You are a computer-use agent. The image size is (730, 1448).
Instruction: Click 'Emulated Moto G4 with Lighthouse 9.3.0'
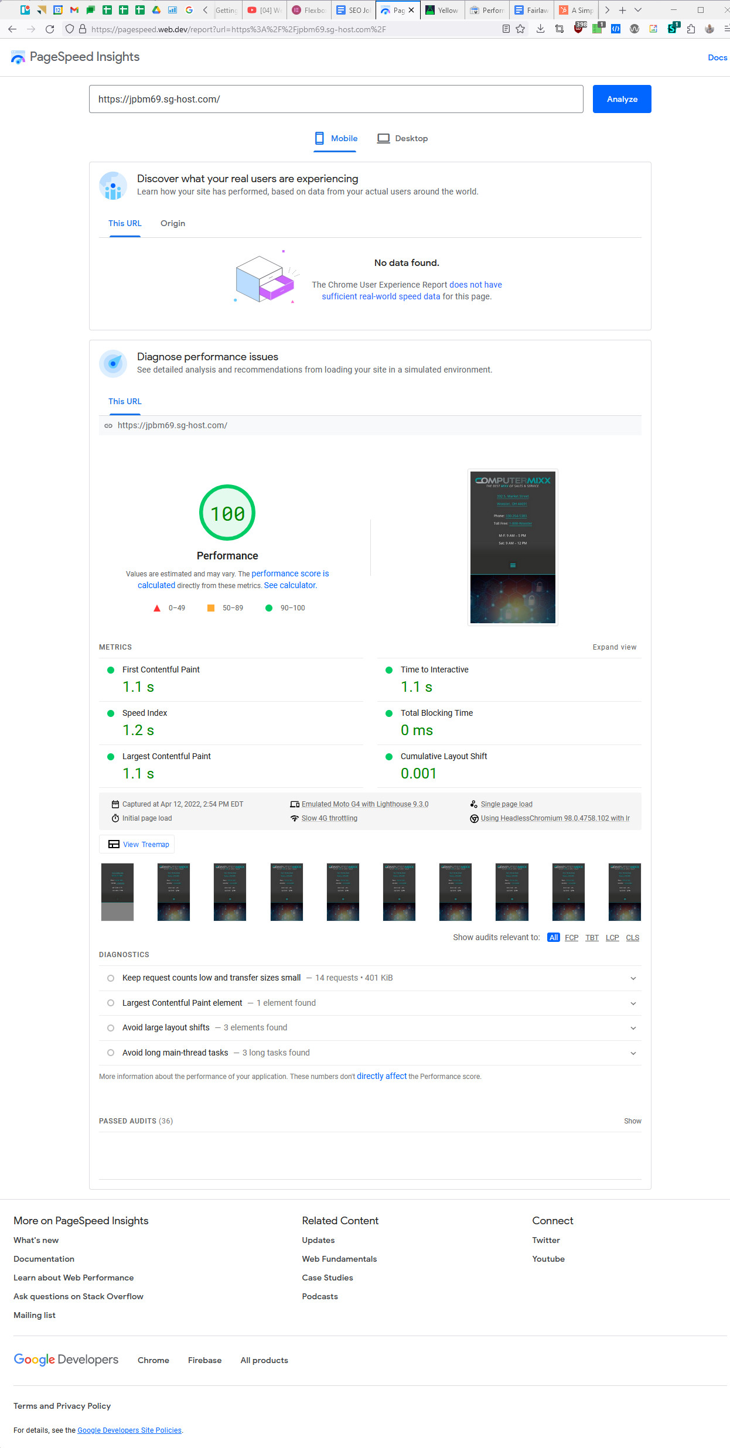tap(364, 804)
